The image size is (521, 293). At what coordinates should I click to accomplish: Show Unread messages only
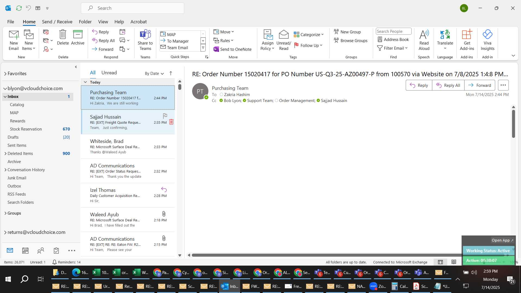pos(109,72)
